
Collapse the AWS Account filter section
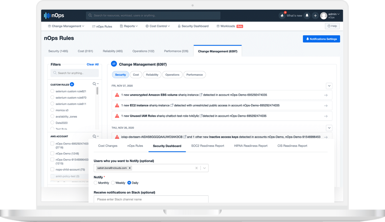pos(98,136)
